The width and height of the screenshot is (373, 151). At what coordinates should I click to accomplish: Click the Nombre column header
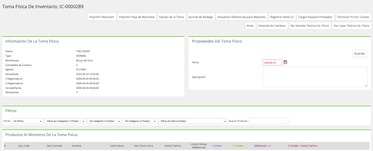pos(76,146)
